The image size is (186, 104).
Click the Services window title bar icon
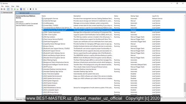point(1,3)
